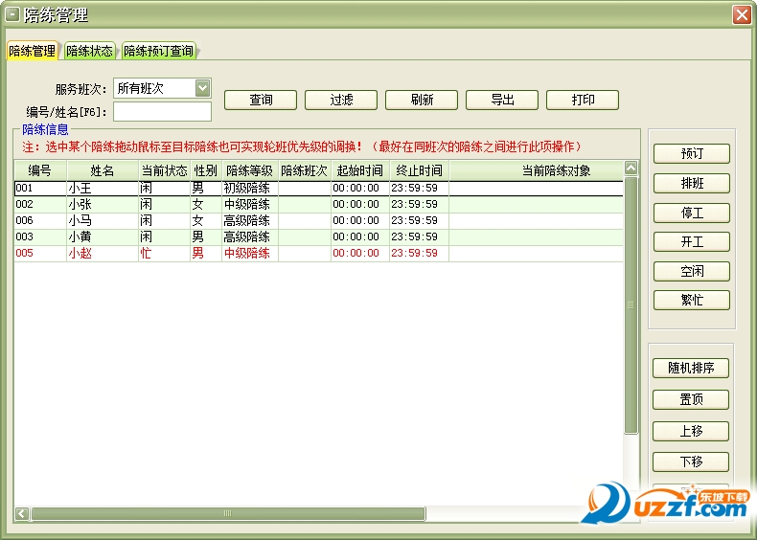Screen dimensions: 757x540
Task: Sort by the 性别 column header
Action: [206, 170]
